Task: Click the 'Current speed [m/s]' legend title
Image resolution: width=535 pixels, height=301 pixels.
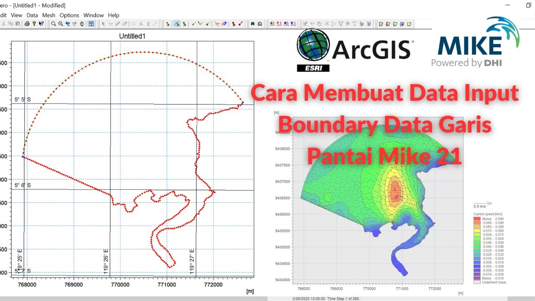Action: pyautogui.click(x=487, y=214)
